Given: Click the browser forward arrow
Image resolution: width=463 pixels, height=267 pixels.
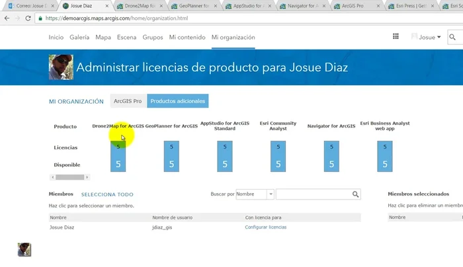Looking at the screenshot, I should (x=17, y=19).
